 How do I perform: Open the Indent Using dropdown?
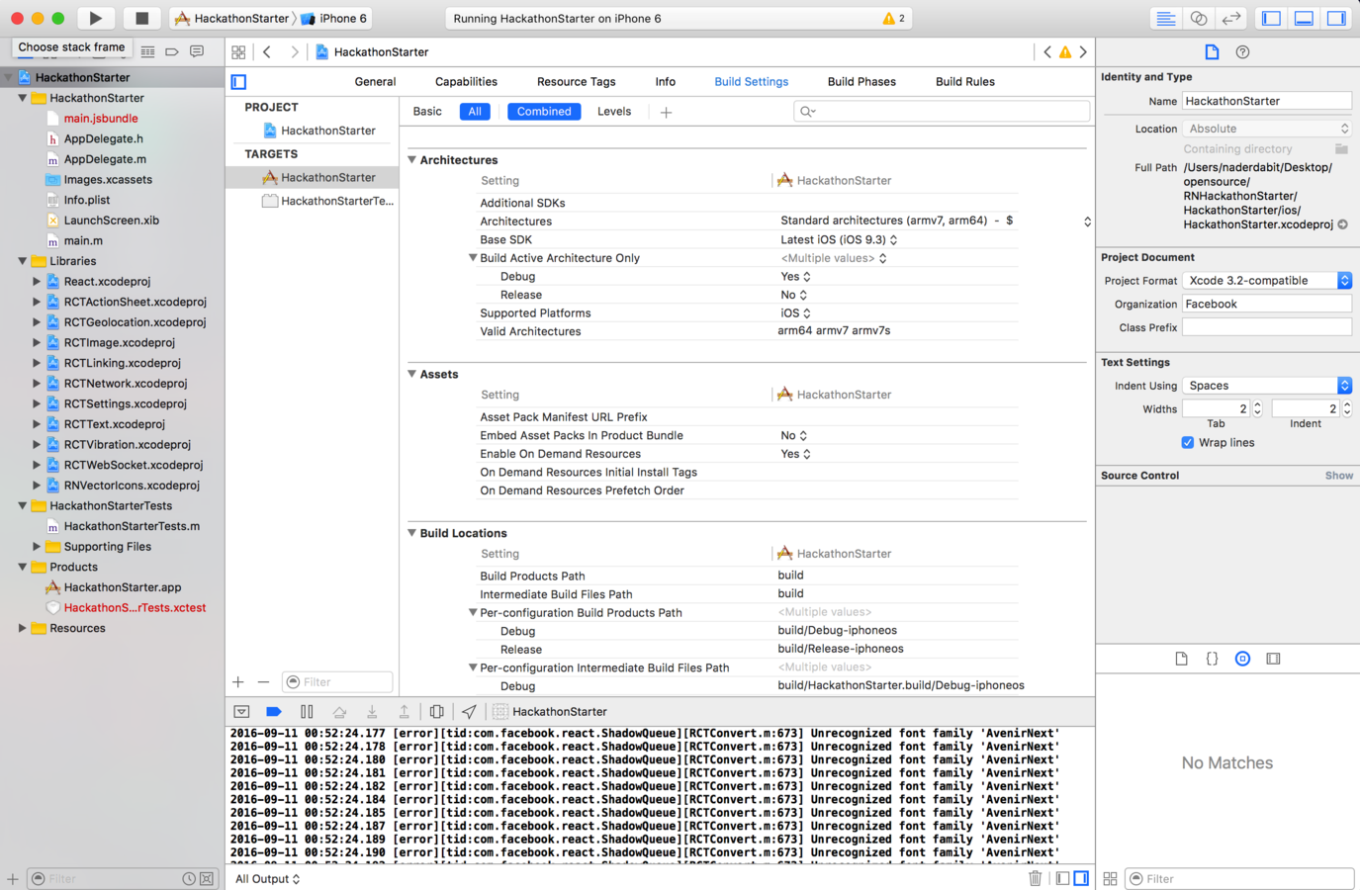1267,386
